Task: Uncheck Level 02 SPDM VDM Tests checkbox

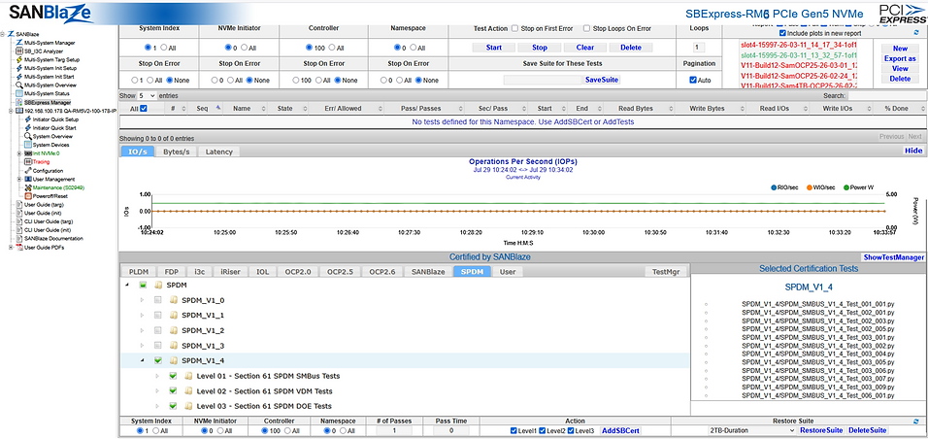Action: 173,391
